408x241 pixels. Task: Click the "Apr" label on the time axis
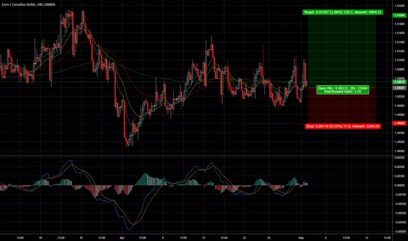[122, 238]
